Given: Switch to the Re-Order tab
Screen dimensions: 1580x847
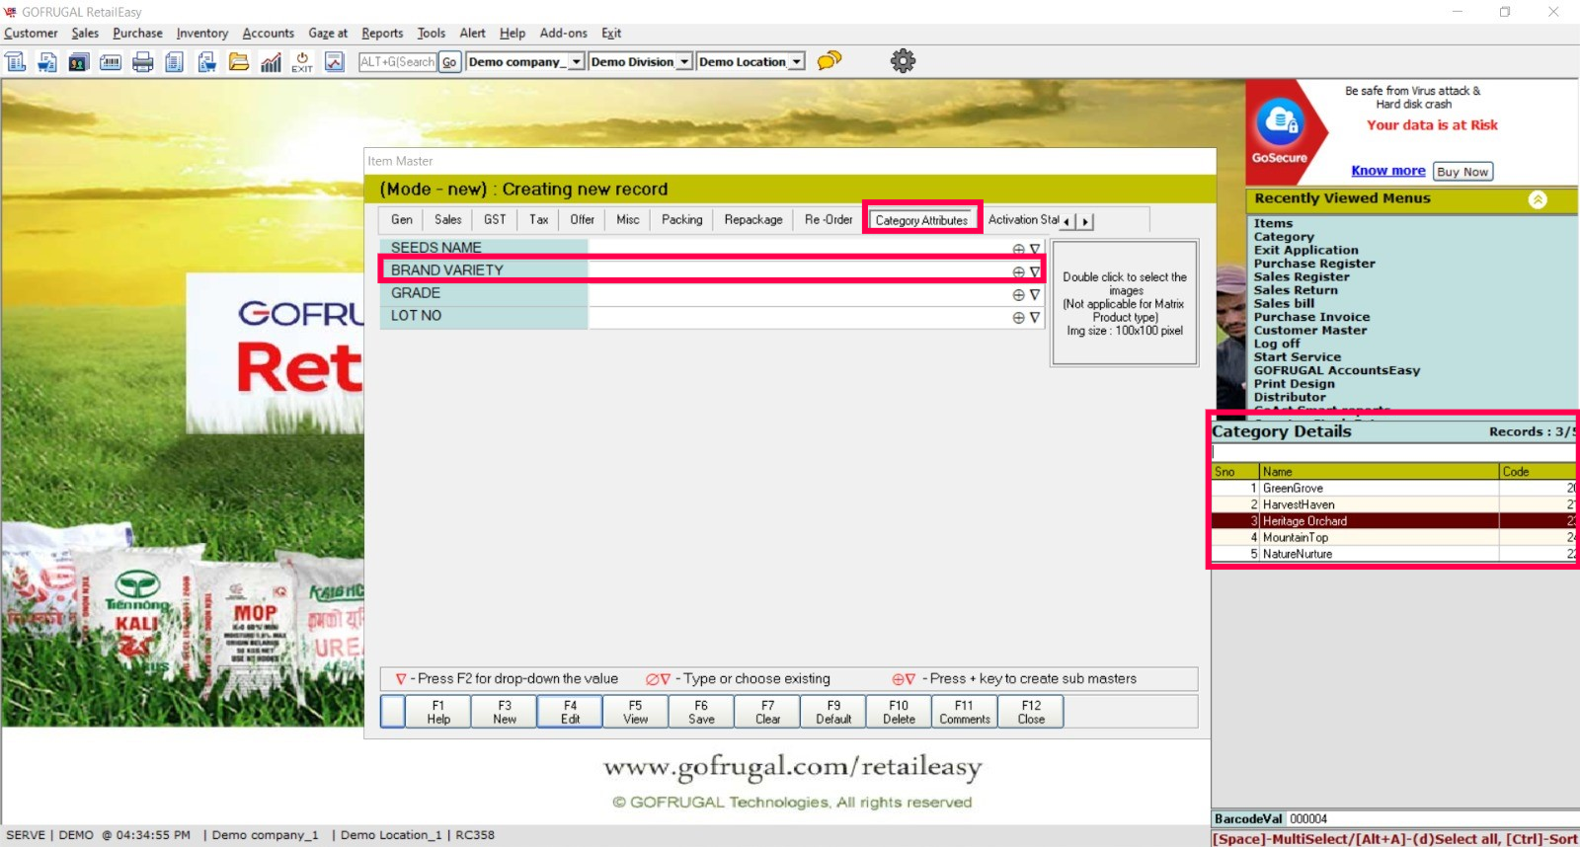Looking at the screenshot, I should [829, 219].
